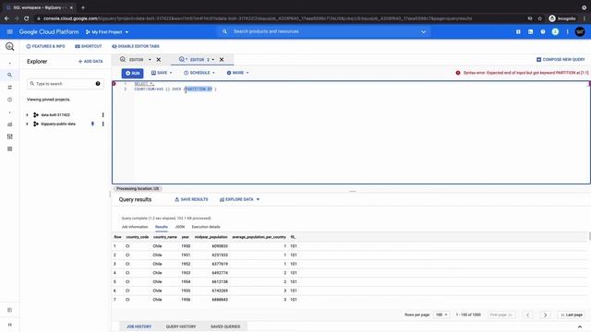Collapse the left navigation panel icon
The height and width of the screenshot is (332, 591).
click(10, 325)
